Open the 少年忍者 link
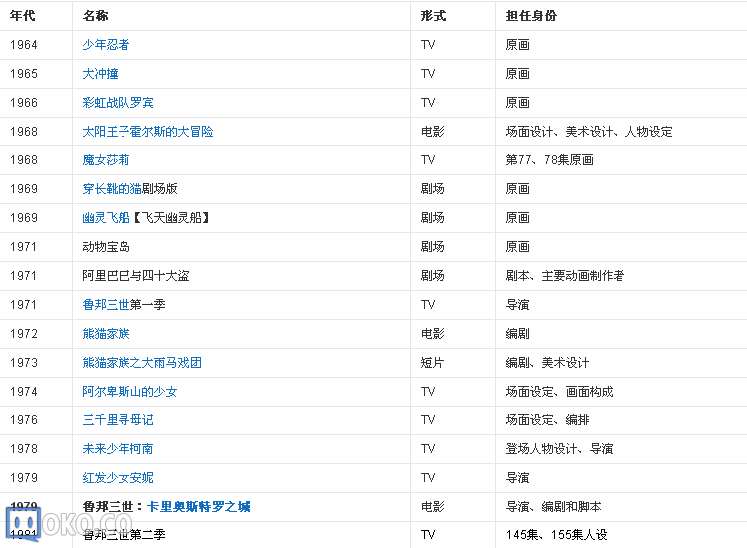This screenshot has width=747, height=548. (x=106, y=45)
